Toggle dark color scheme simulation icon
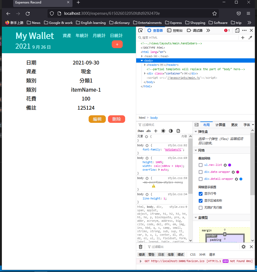This screenshot has width=257, height=272. [171, 131]
